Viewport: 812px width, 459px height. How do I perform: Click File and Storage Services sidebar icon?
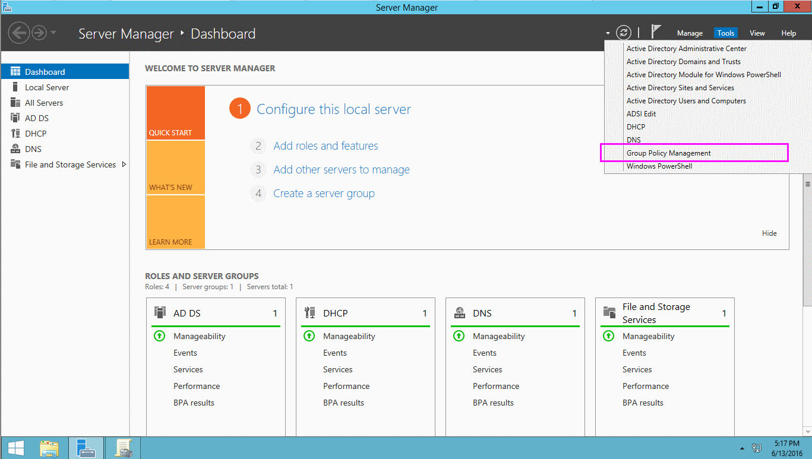click(15, 164)
